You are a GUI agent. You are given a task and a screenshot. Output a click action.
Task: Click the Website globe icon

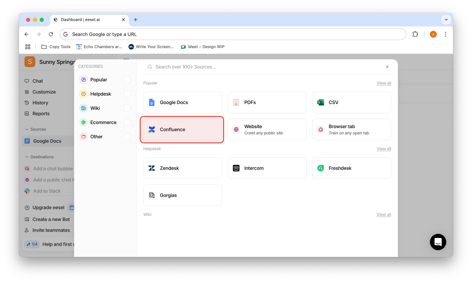coord(236,129)
